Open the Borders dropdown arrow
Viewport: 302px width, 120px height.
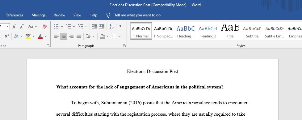tap(120, 36)
